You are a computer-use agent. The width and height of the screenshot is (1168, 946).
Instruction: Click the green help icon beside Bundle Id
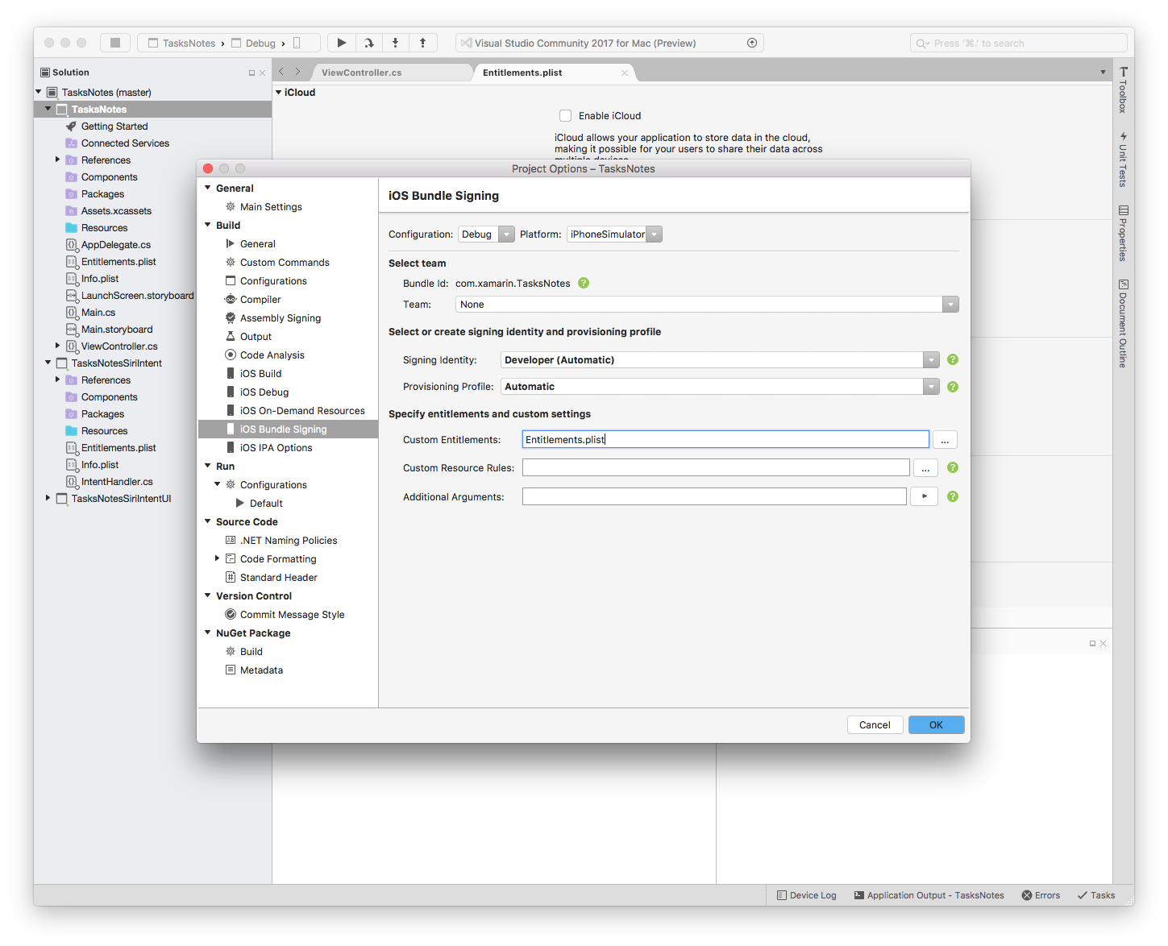[584, 283]
